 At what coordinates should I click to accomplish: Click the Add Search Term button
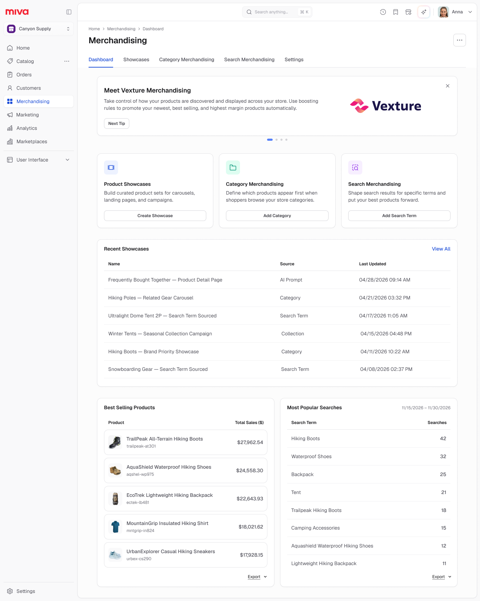pos(399,216)
